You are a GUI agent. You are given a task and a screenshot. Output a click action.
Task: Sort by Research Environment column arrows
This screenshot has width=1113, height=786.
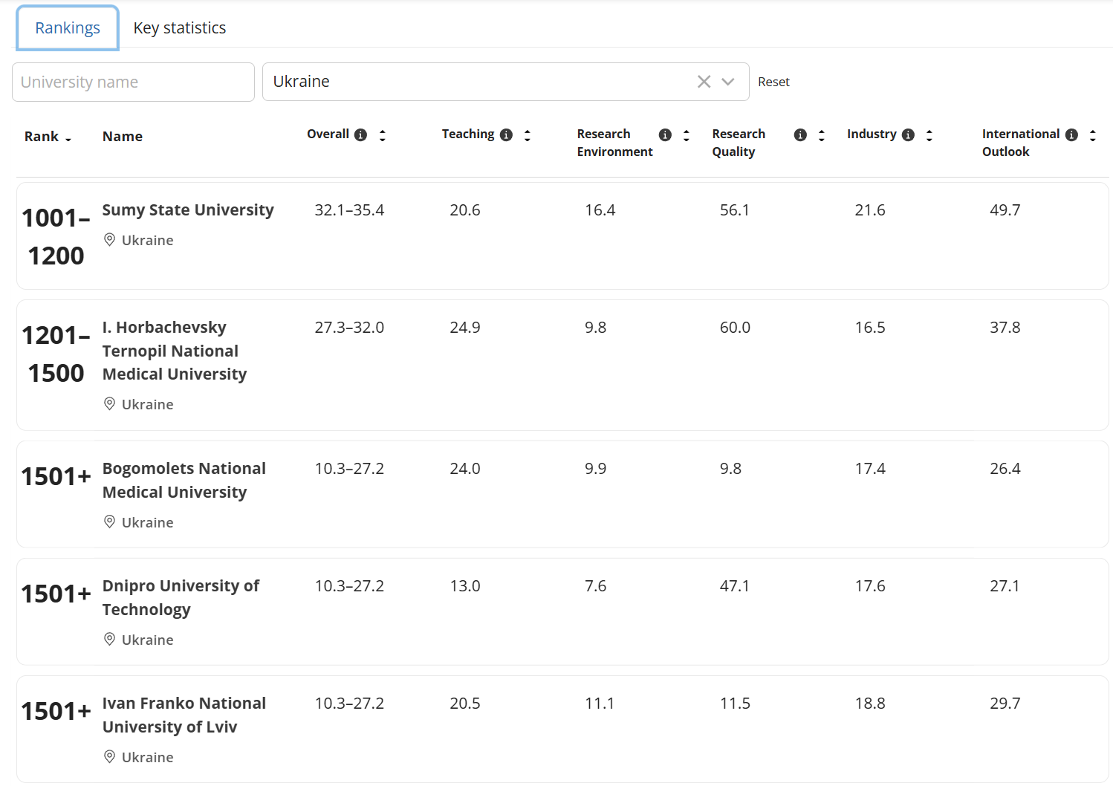point(687,135)
